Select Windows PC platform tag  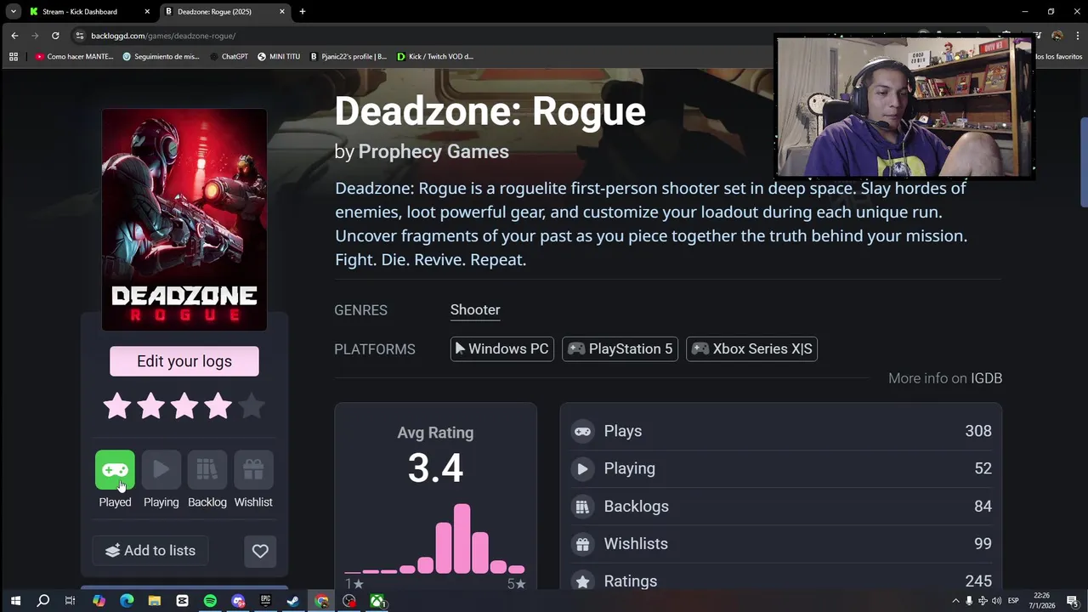[x=501, y=348]
